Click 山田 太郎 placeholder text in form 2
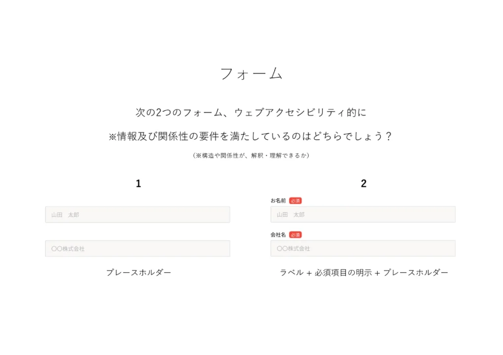This screenshot has width=503, height=355. point(290,215)
